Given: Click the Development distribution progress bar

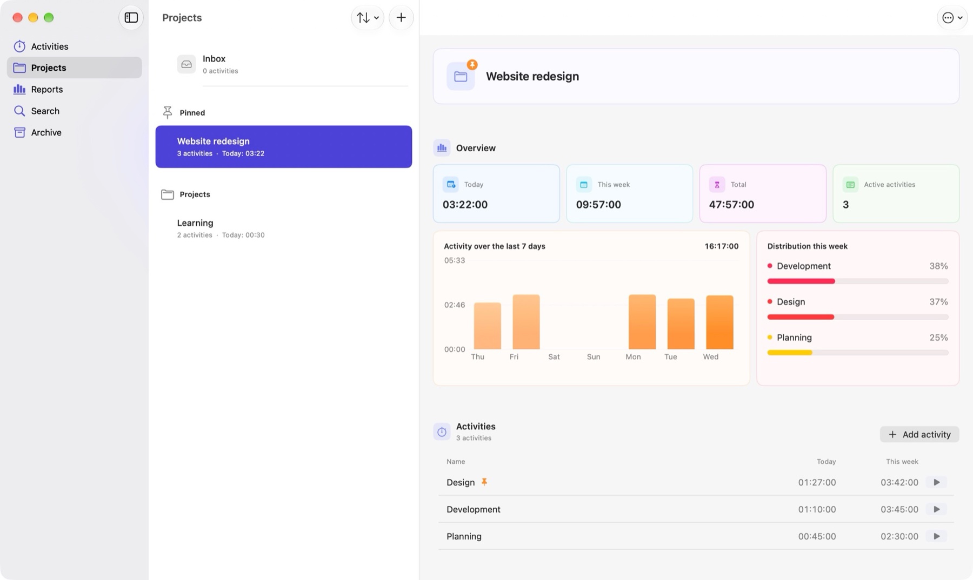Looking at the screenshot, I should (857, 281).
